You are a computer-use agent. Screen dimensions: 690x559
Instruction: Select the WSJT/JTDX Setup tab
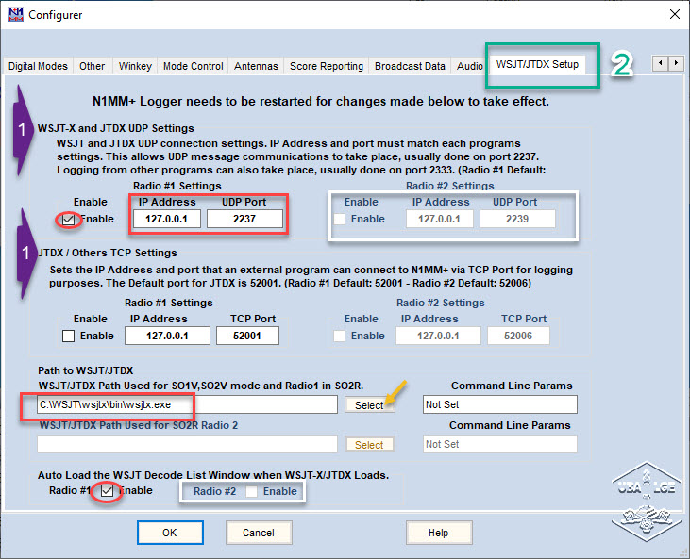pos(537,65)
